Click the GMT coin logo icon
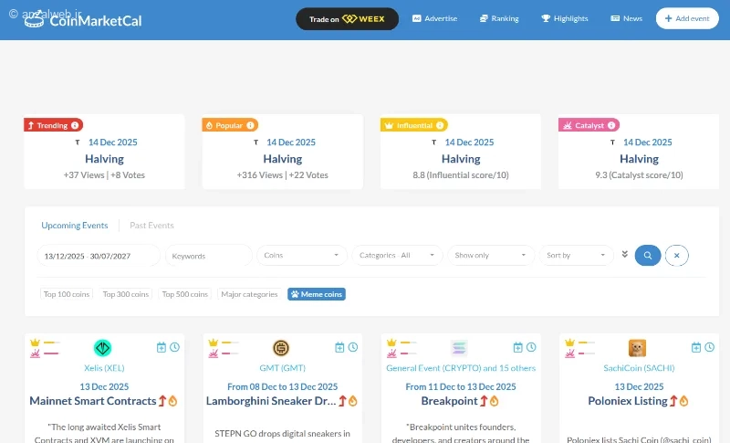730x443 pixels. (281, 348)
